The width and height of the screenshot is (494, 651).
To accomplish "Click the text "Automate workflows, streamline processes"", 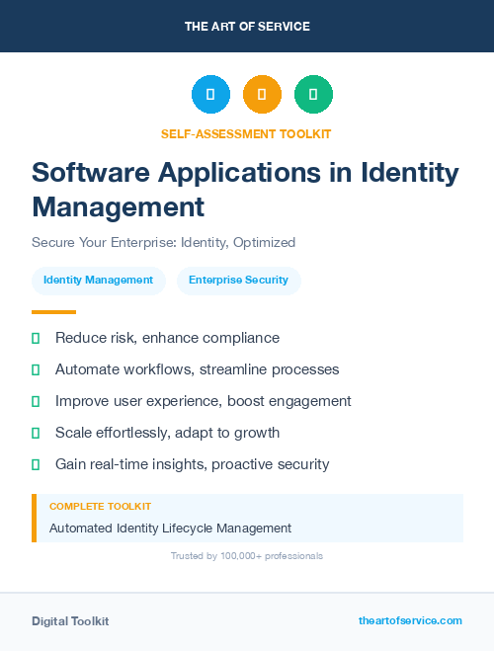I will [198, 369].
